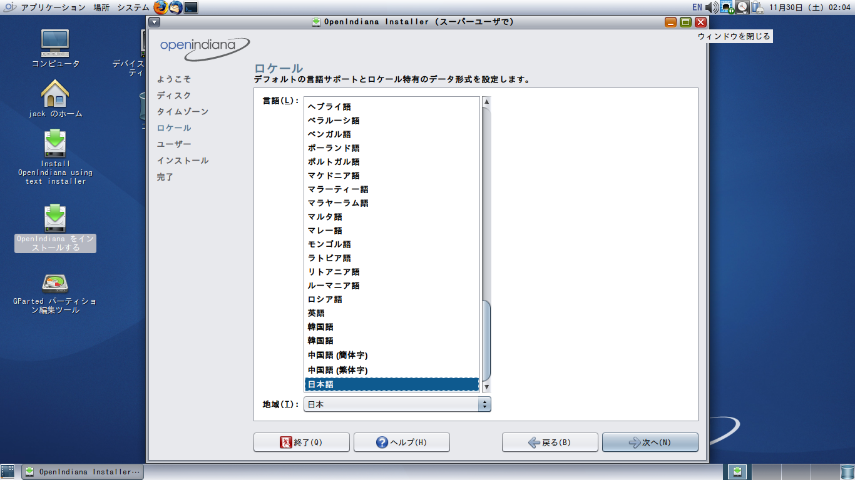Open the terminal launcher in top panel
Viewport: 855px width, 480px height.
[x=191, y=7]
